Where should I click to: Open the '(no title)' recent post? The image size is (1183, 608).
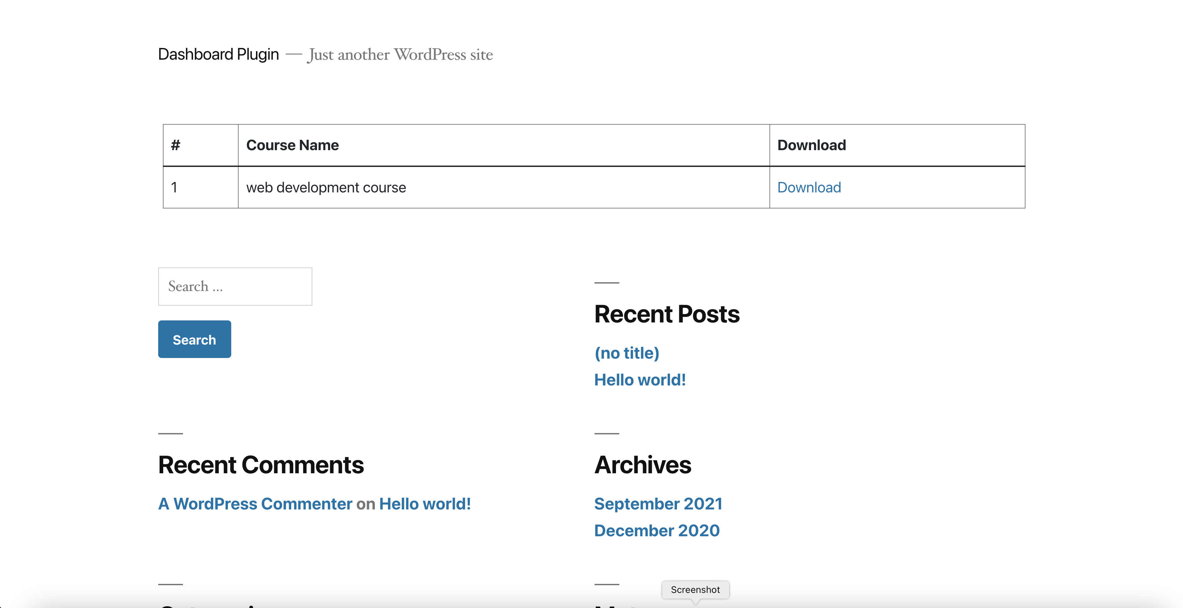(x=626, y=353)
